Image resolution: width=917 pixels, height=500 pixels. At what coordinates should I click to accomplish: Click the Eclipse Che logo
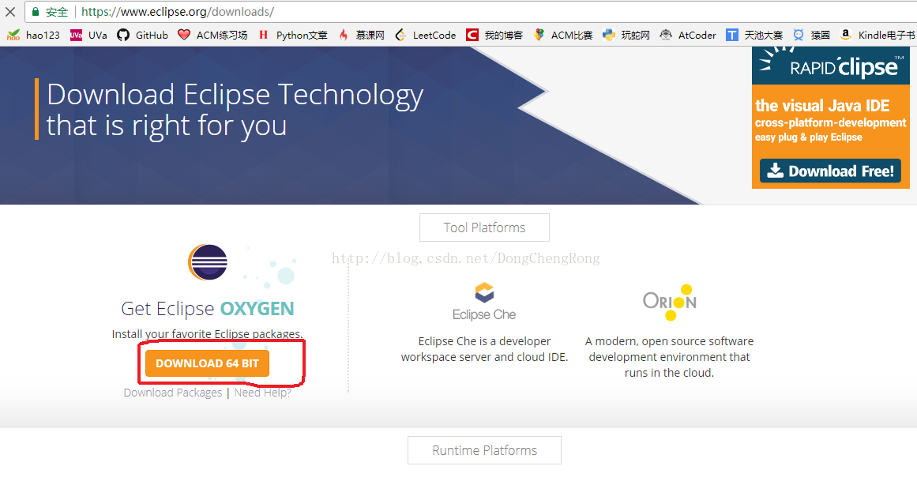(484, 302)
